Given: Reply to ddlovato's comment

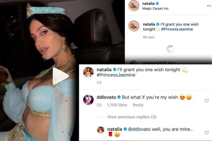Looking at the screenshot, I should click(x=138, y=105).
